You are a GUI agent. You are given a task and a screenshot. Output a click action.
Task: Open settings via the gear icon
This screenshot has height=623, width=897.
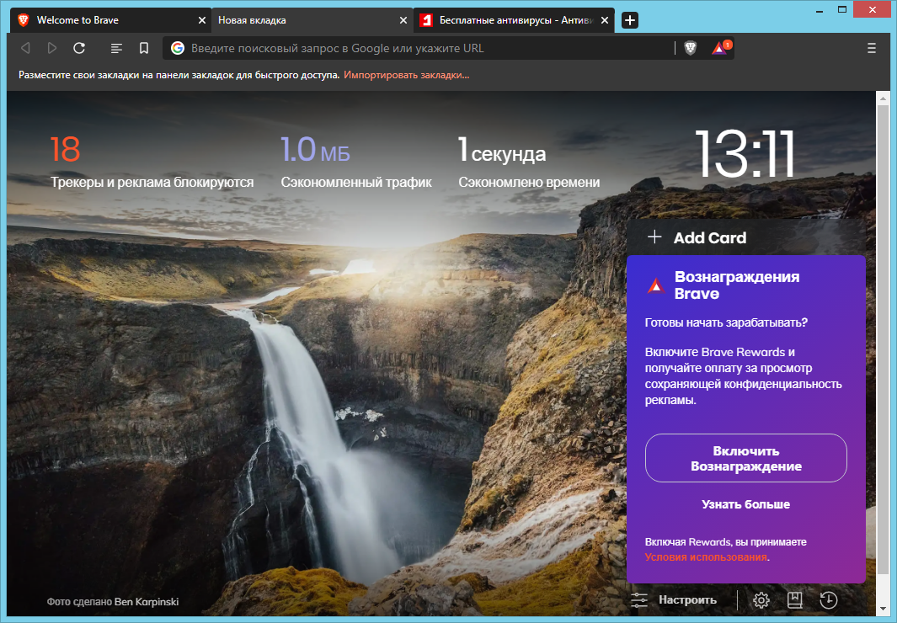(x=761, y=600)
